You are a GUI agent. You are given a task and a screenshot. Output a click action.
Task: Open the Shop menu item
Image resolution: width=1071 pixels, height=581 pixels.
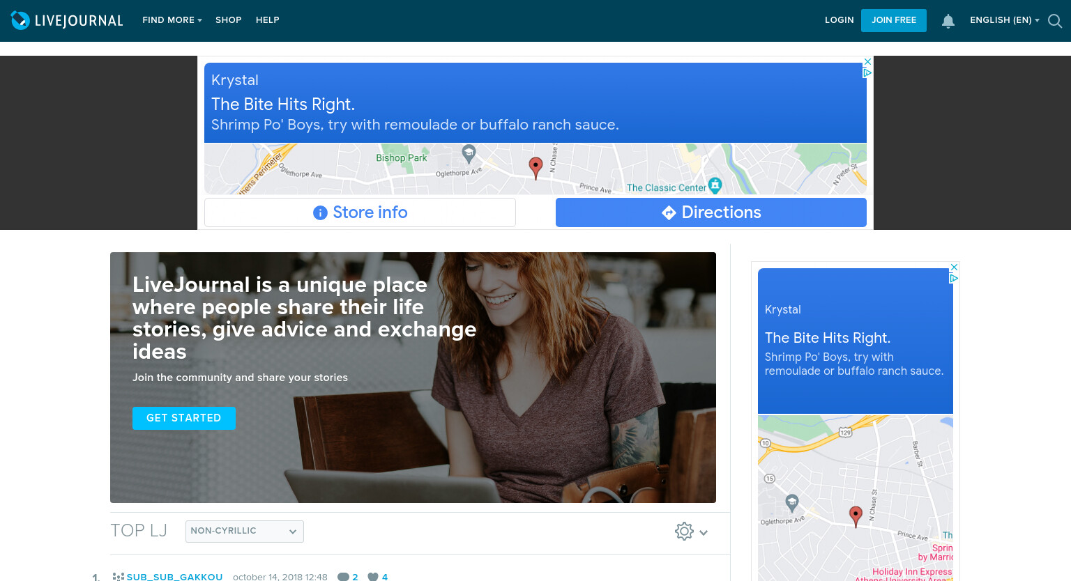pos(228,20)
